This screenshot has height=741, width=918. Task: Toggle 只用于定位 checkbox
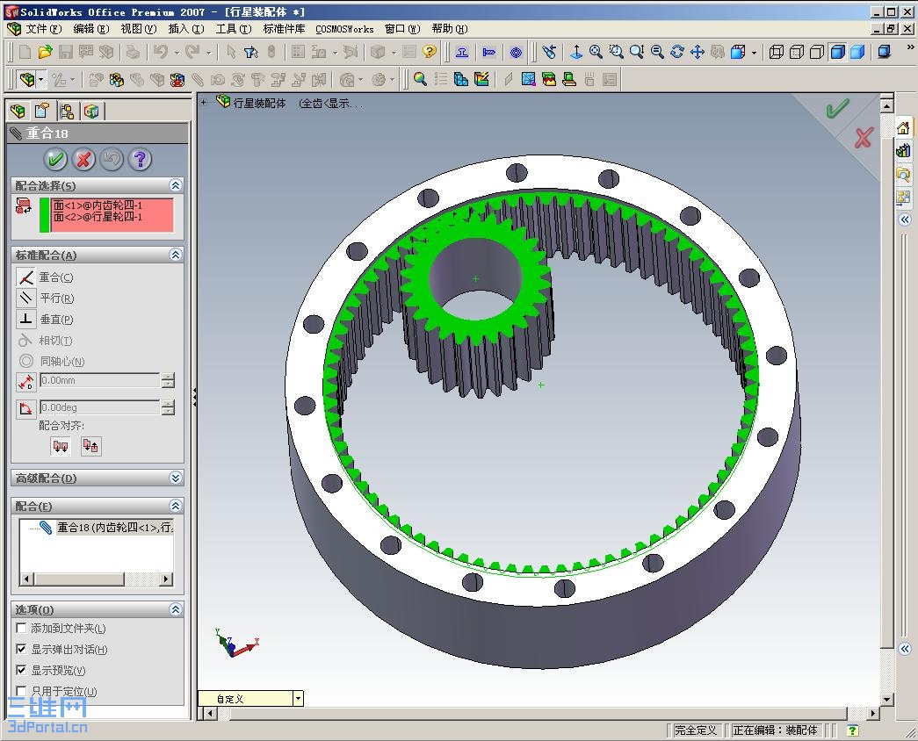(x=21, y=691)
